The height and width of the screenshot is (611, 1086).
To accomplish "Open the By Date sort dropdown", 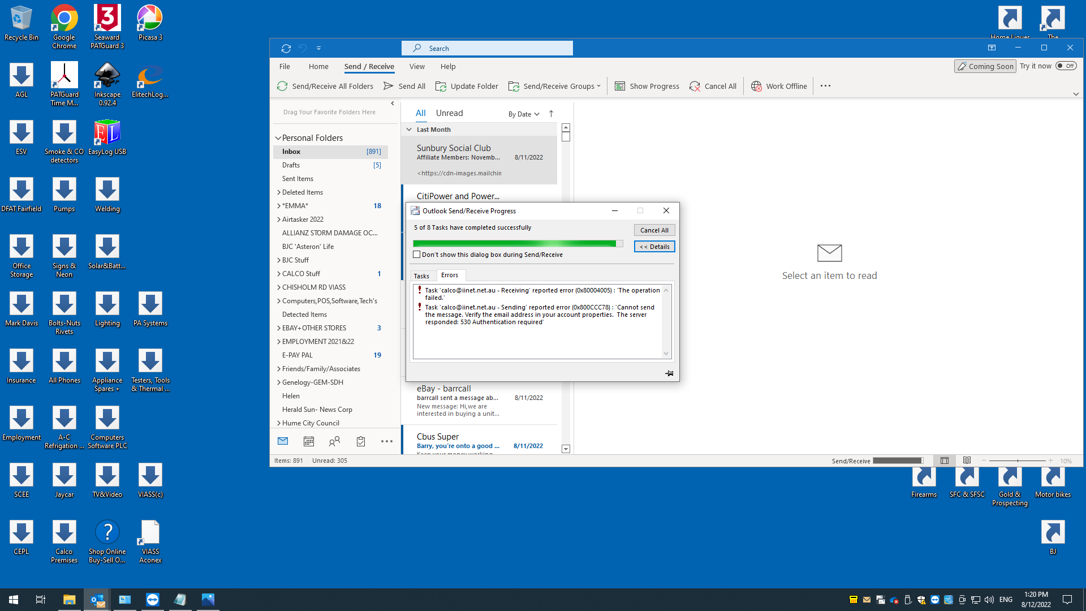I will click(523, 114).
